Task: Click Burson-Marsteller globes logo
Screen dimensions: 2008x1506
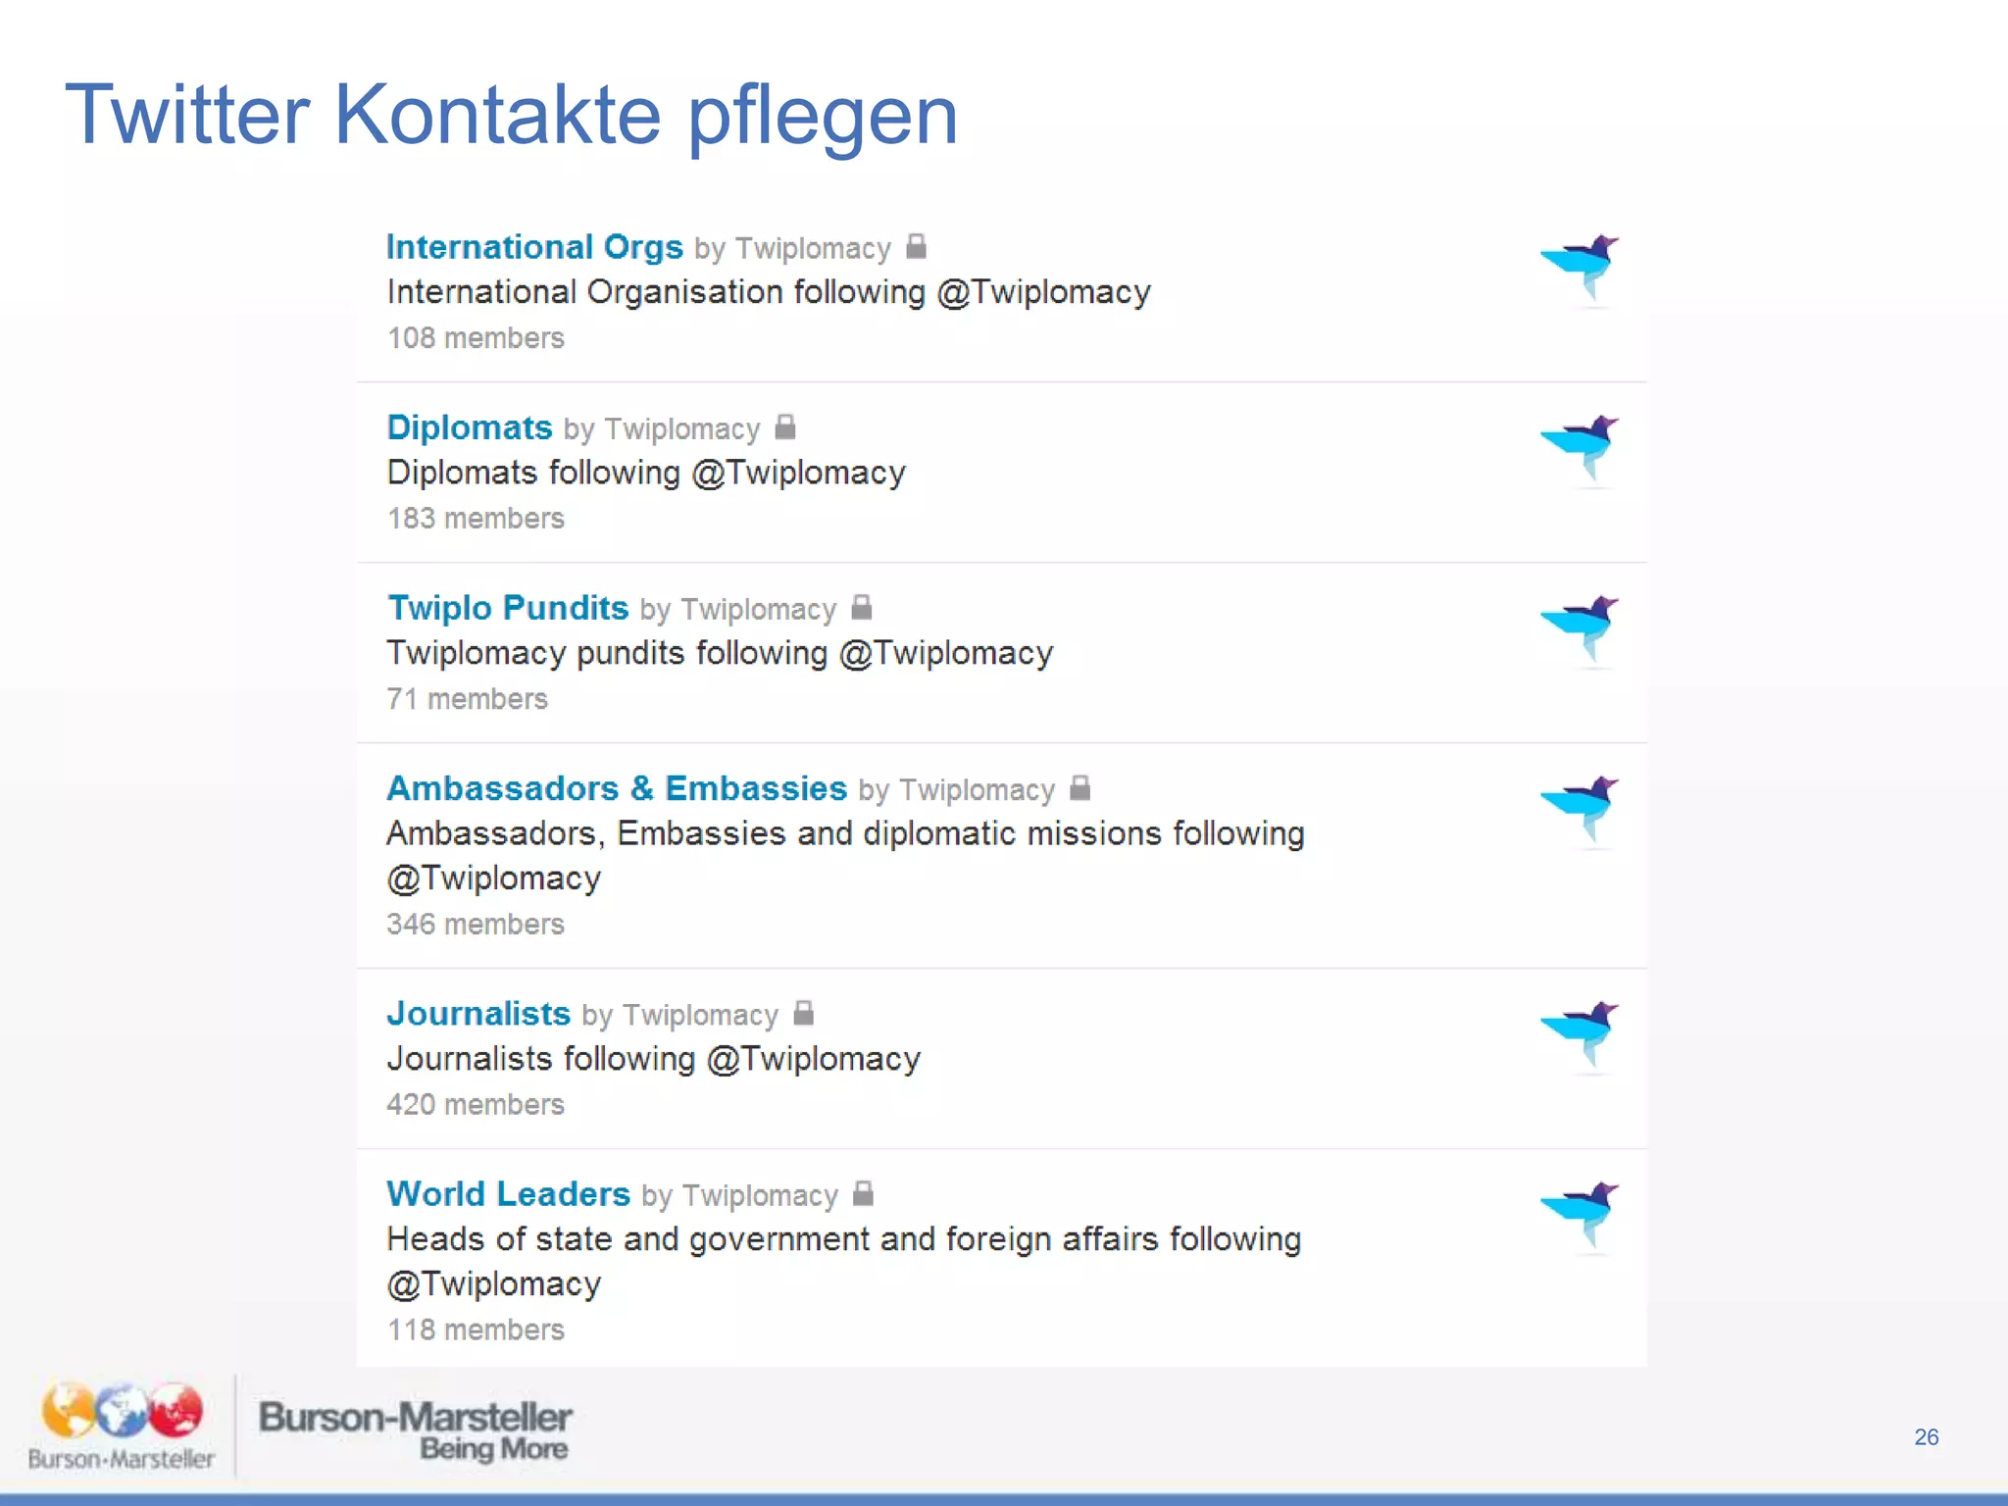Action: [121, 1427]
